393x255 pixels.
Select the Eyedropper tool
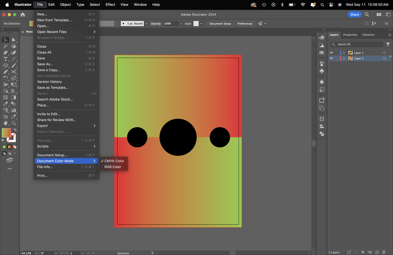click(x=6, y=104)
